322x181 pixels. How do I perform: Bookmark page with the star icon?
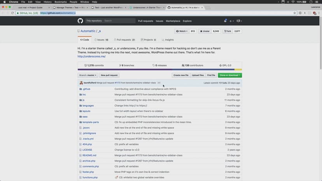[x=294, y=13]
